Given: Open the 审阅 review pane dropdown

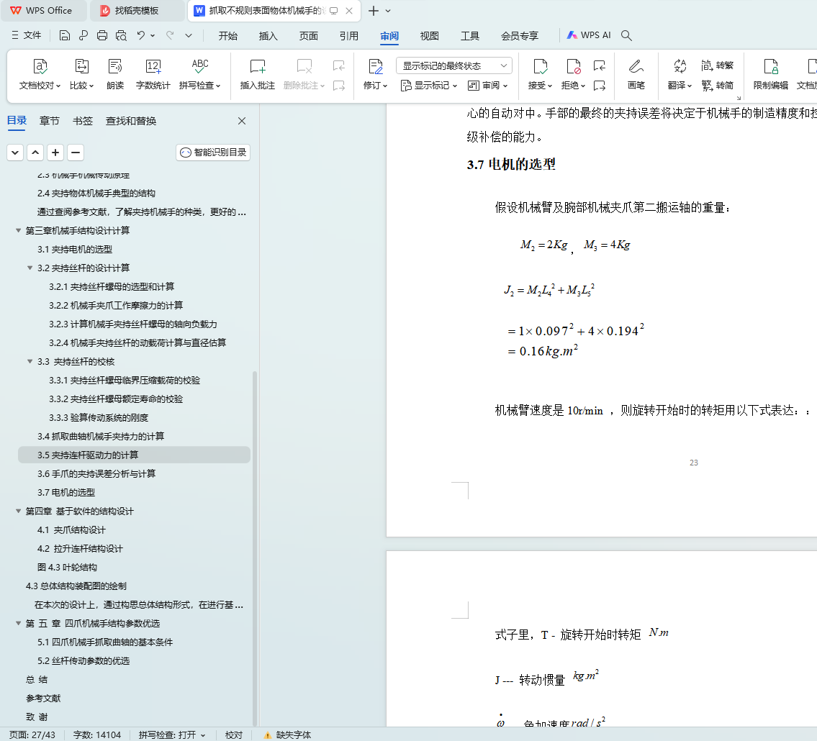Looking at the screenshot, I should click(488, 86).
